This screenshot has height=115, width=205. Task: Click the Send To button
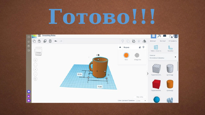[x=173, y=41]
